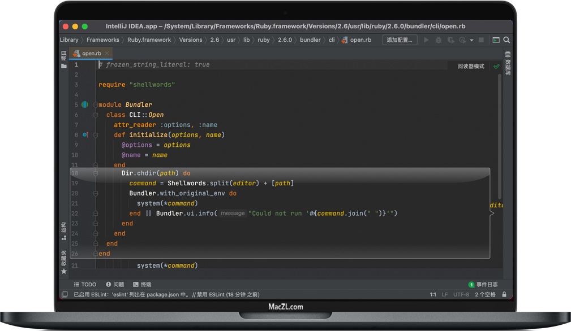Open the 项目 project tool window
The image size is (571, 331).
click(63, 56)
